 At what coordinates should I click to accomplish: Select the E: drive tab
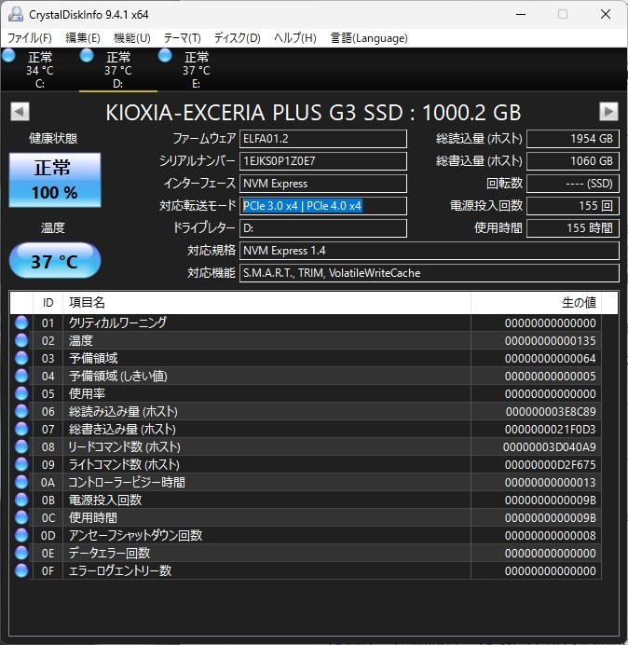tap(196, 69)
